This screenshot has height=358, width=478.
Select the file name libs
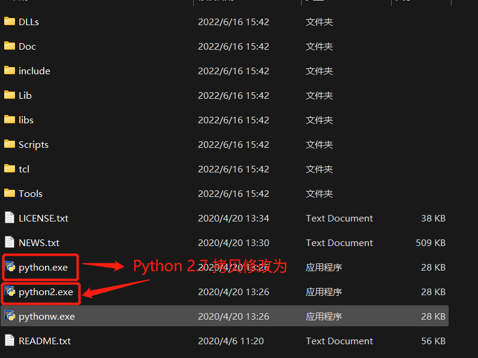click(x=26, y=120)
